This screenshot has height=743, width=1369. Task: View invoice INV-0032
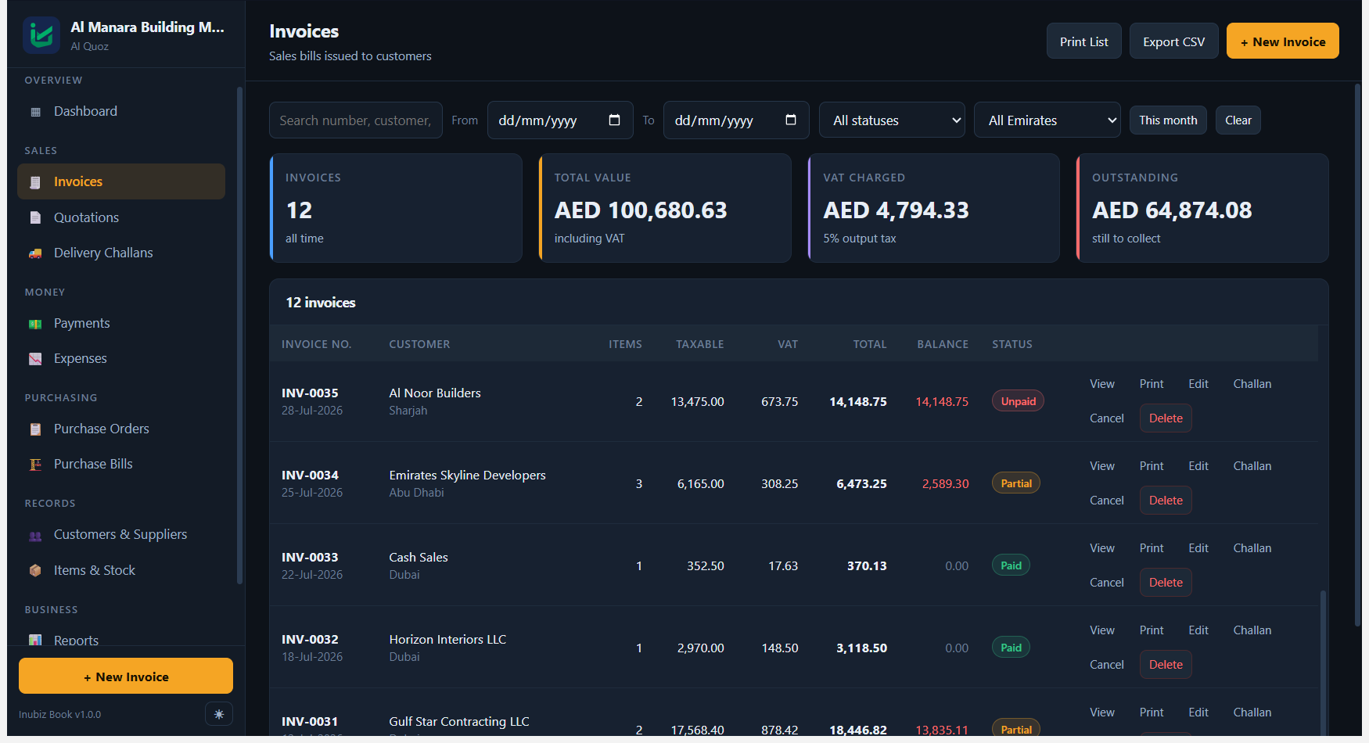point(1102,630)
